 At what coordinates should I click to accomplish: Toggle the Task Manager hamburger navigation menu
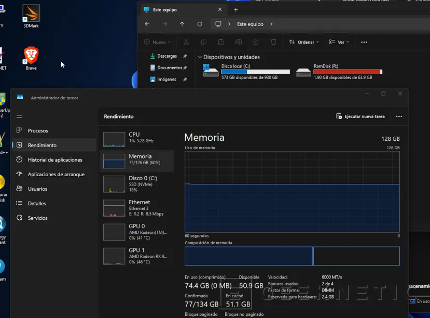(19, 116)
